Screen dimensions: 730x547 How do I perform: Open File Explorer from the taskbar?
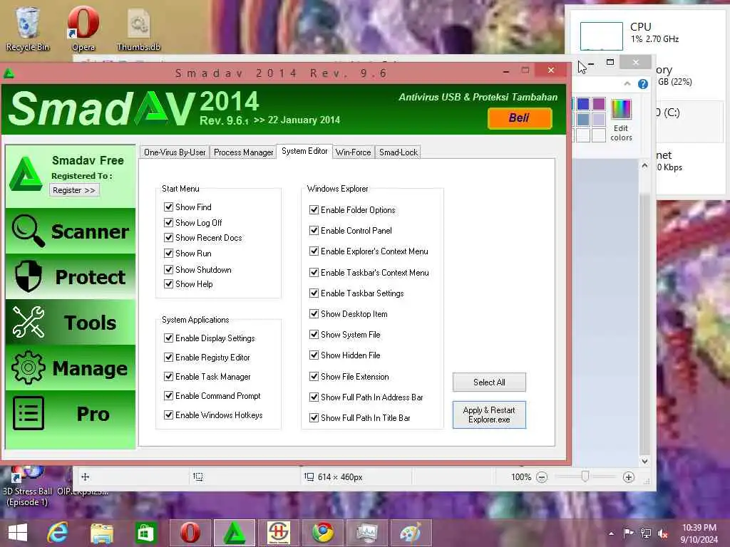click(102, 533)
